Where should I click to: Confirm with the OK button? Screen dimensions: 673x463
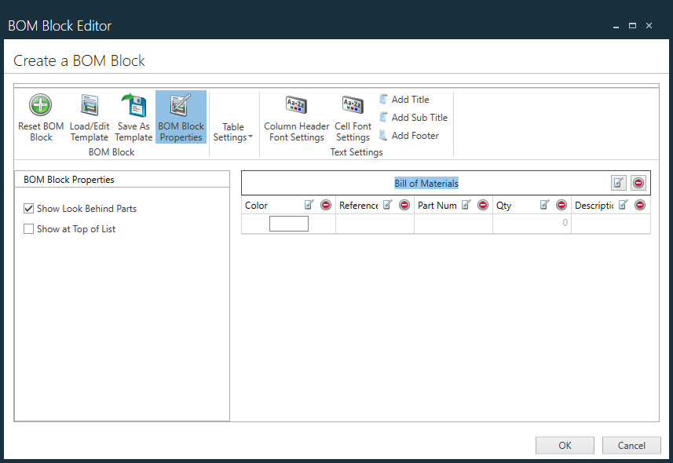pyautogui.click(x=565, y=445)
